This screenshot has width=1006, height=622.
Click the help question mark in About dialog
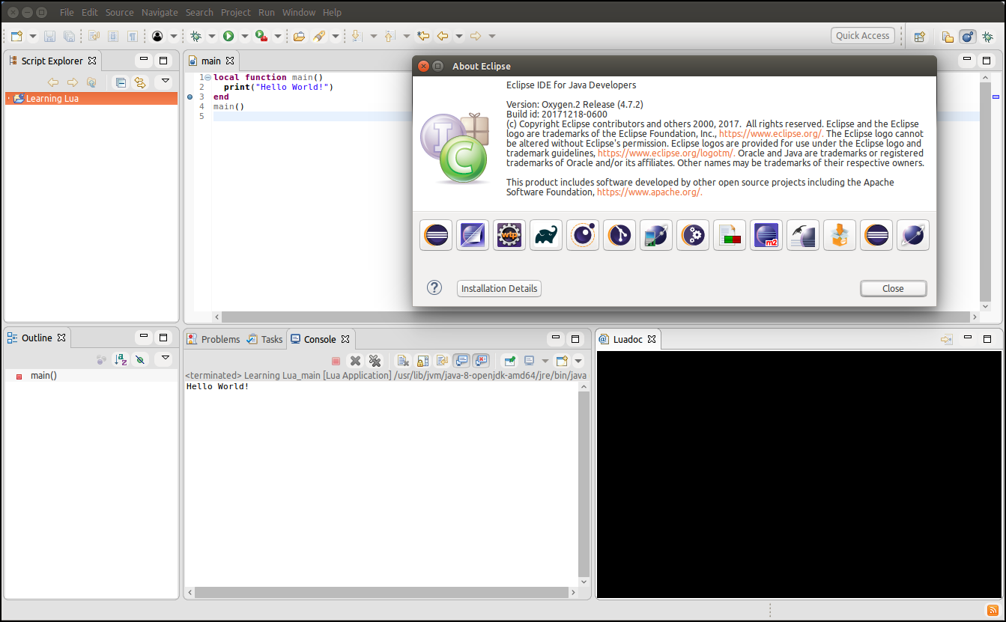point(434,288)
